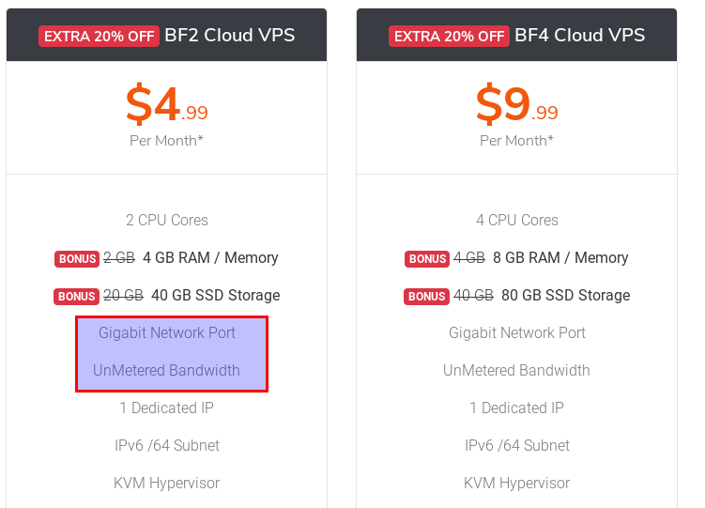Click BONUS badge beside BF2 RAM

click(x=77, y=258)
